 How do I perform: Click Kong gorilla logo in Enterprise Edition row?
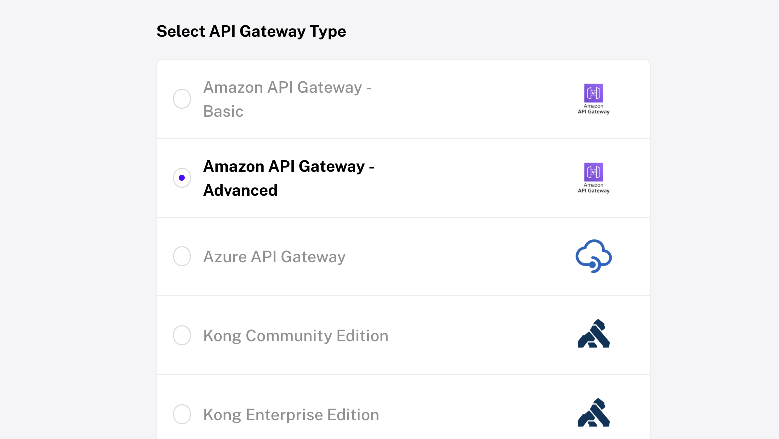(x=593, y=413)
